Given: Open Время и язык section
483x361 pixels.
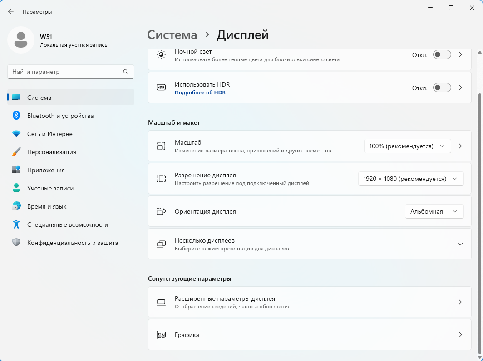Looking at the screenshot, I should click(x=71, y=206).
